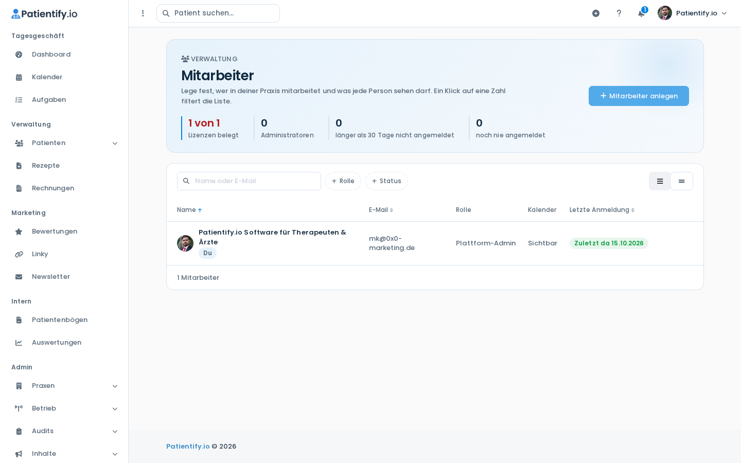Image resolution: width=741 pixels, height=463 pixels.
Task: Click the plus circle icon in top bar
Action: point(596,13)
